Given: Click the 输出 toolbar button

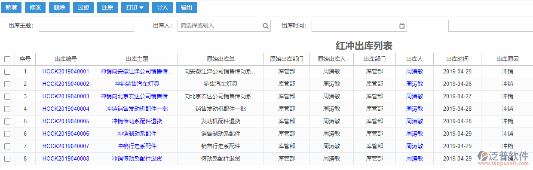Looking at the screenshot, I should (x=187, y=7).
